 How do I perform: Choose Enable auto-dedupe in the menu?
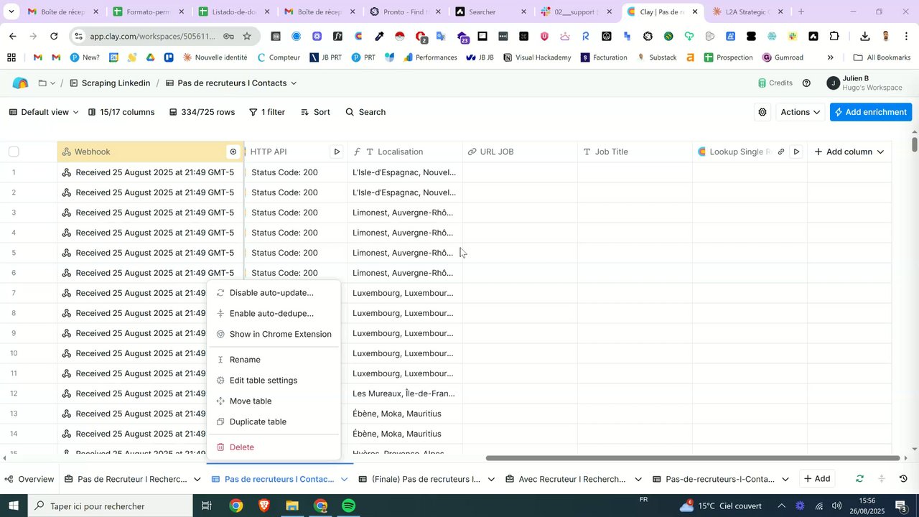pyautogui.click(x=274, y=314)
